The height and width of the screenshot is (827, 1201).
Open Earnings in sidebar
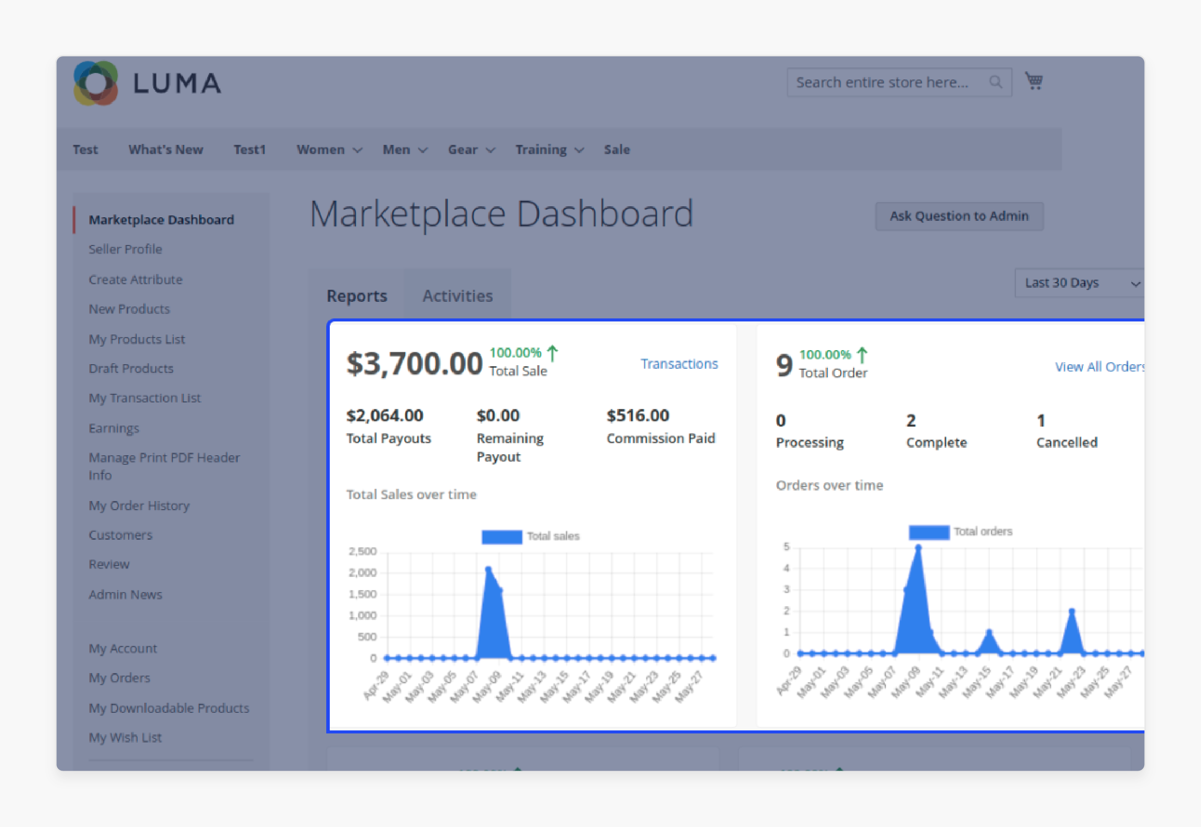(x=114, y=428)
